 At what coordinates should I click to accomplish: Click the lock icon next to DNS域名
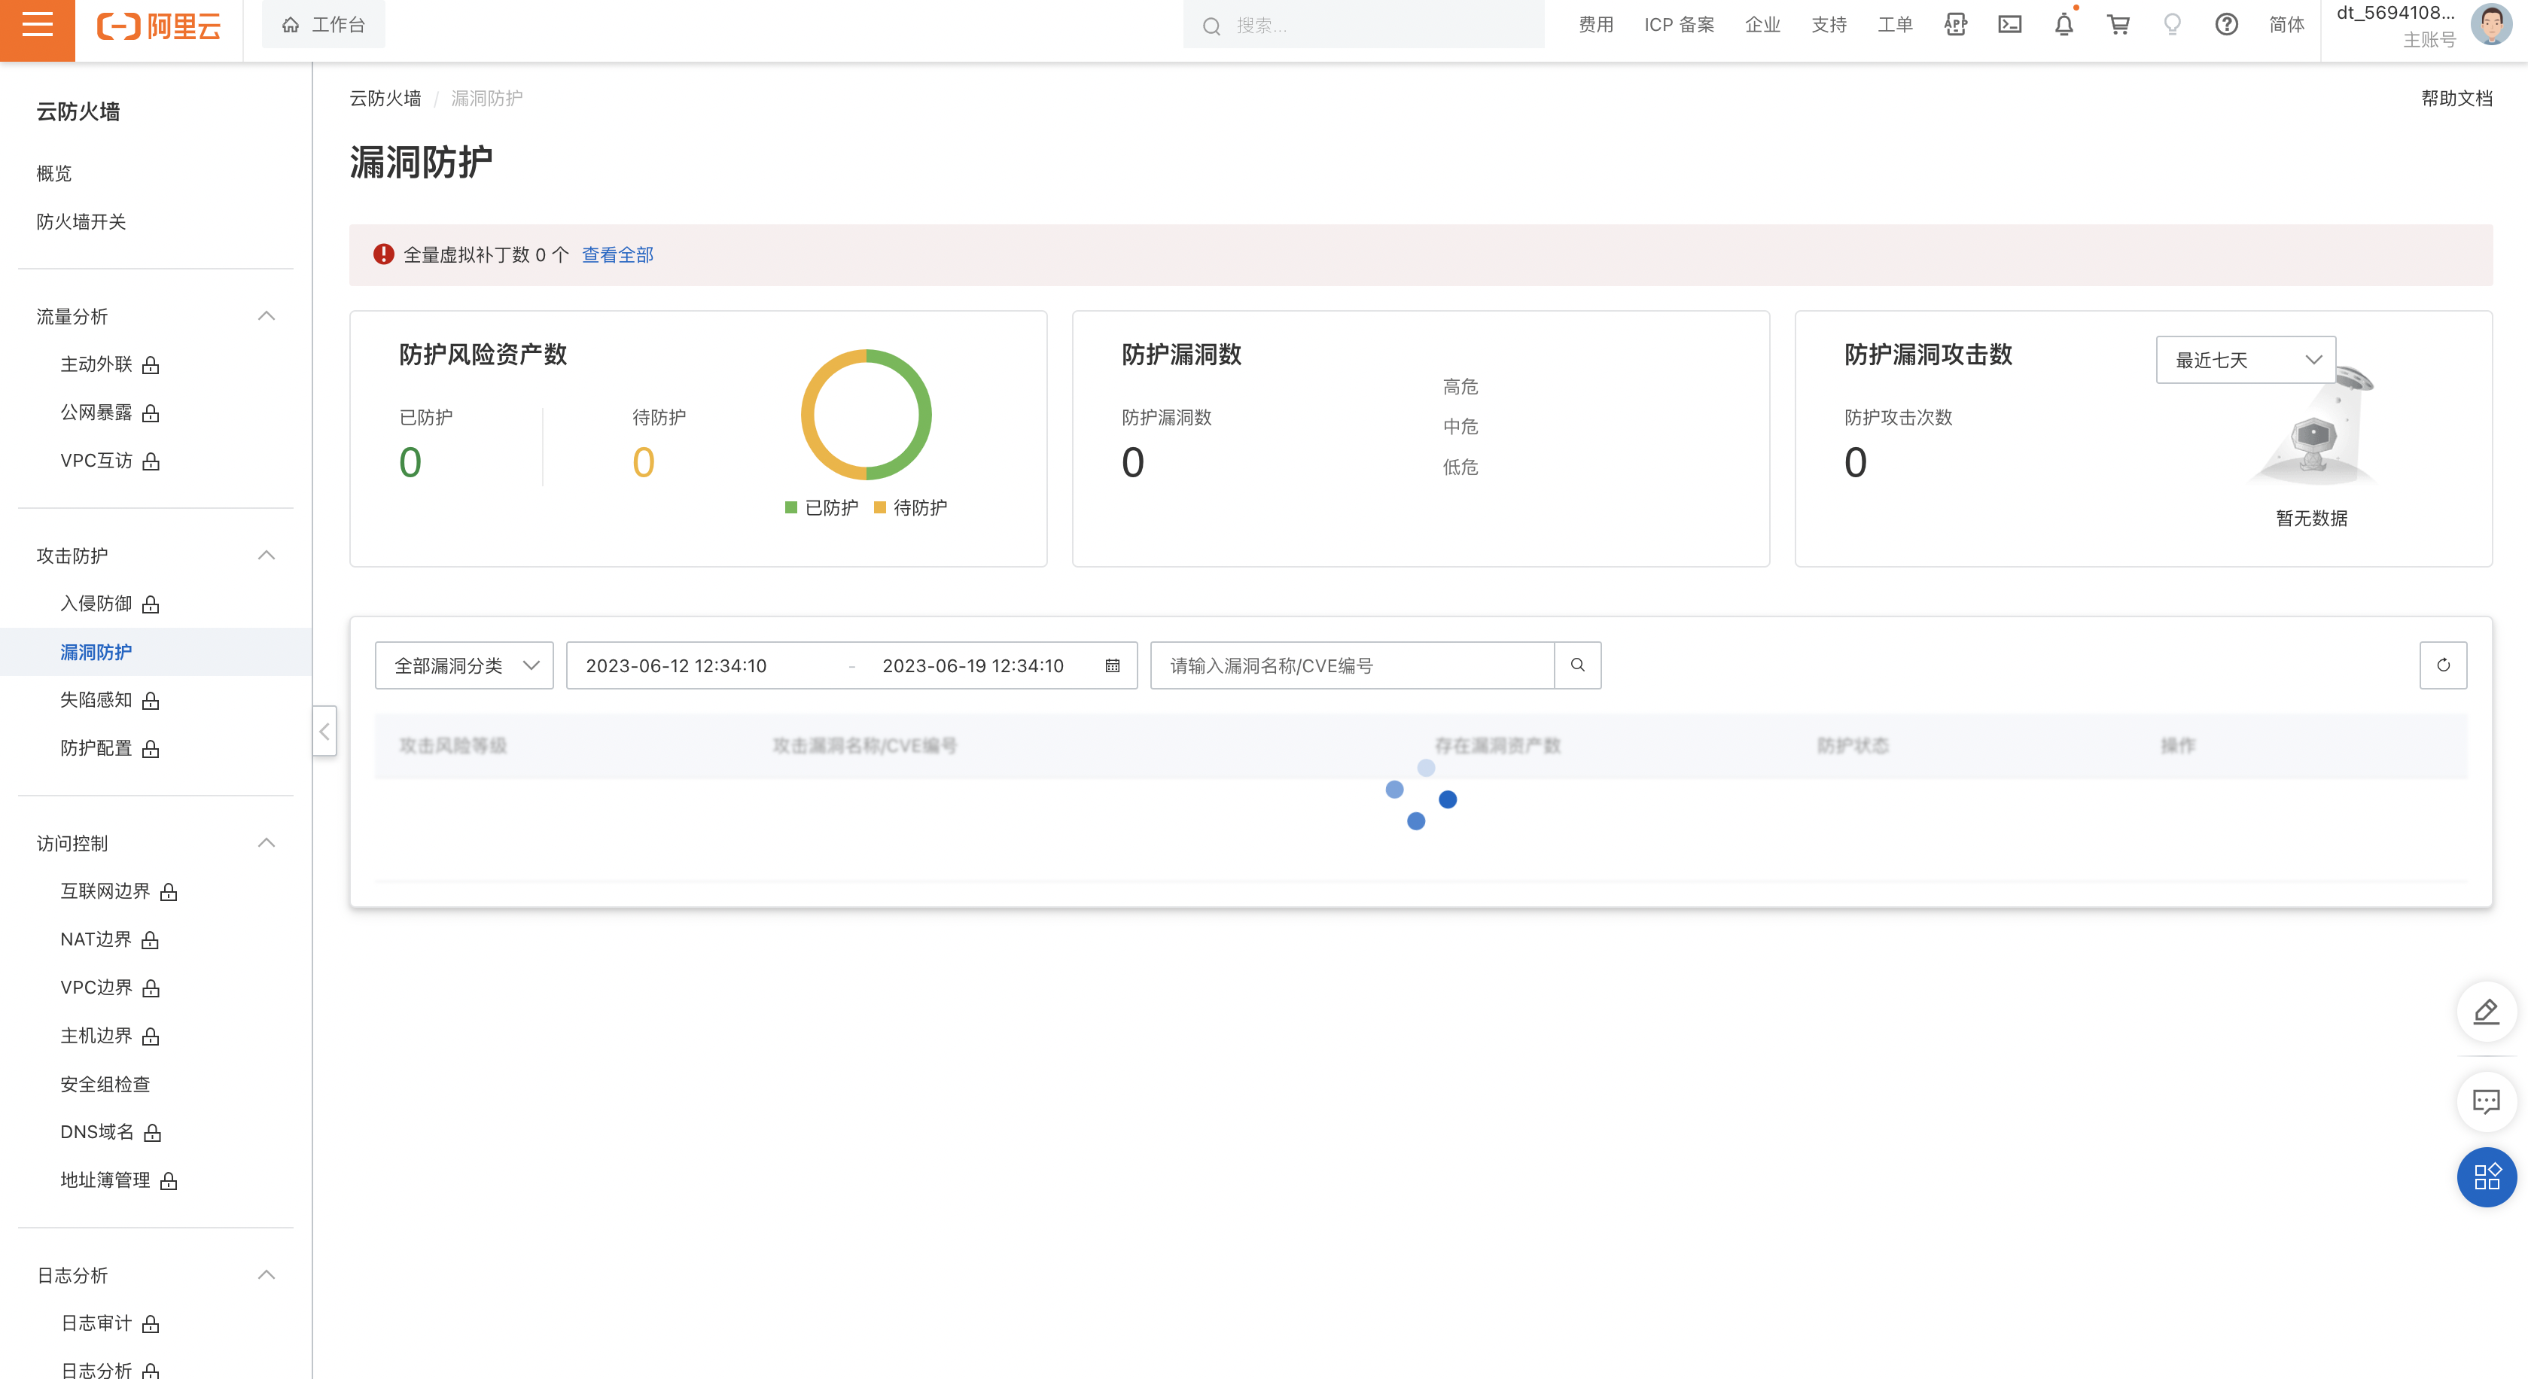[x=152, y=1133]
